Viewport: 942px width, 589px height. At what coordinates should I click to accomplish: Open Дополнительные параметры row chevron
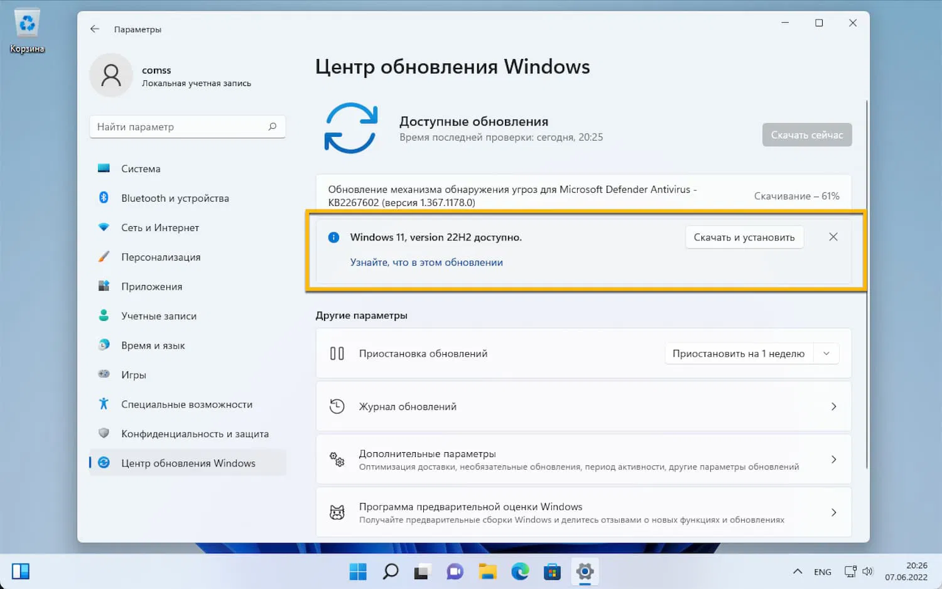(834, 460)
